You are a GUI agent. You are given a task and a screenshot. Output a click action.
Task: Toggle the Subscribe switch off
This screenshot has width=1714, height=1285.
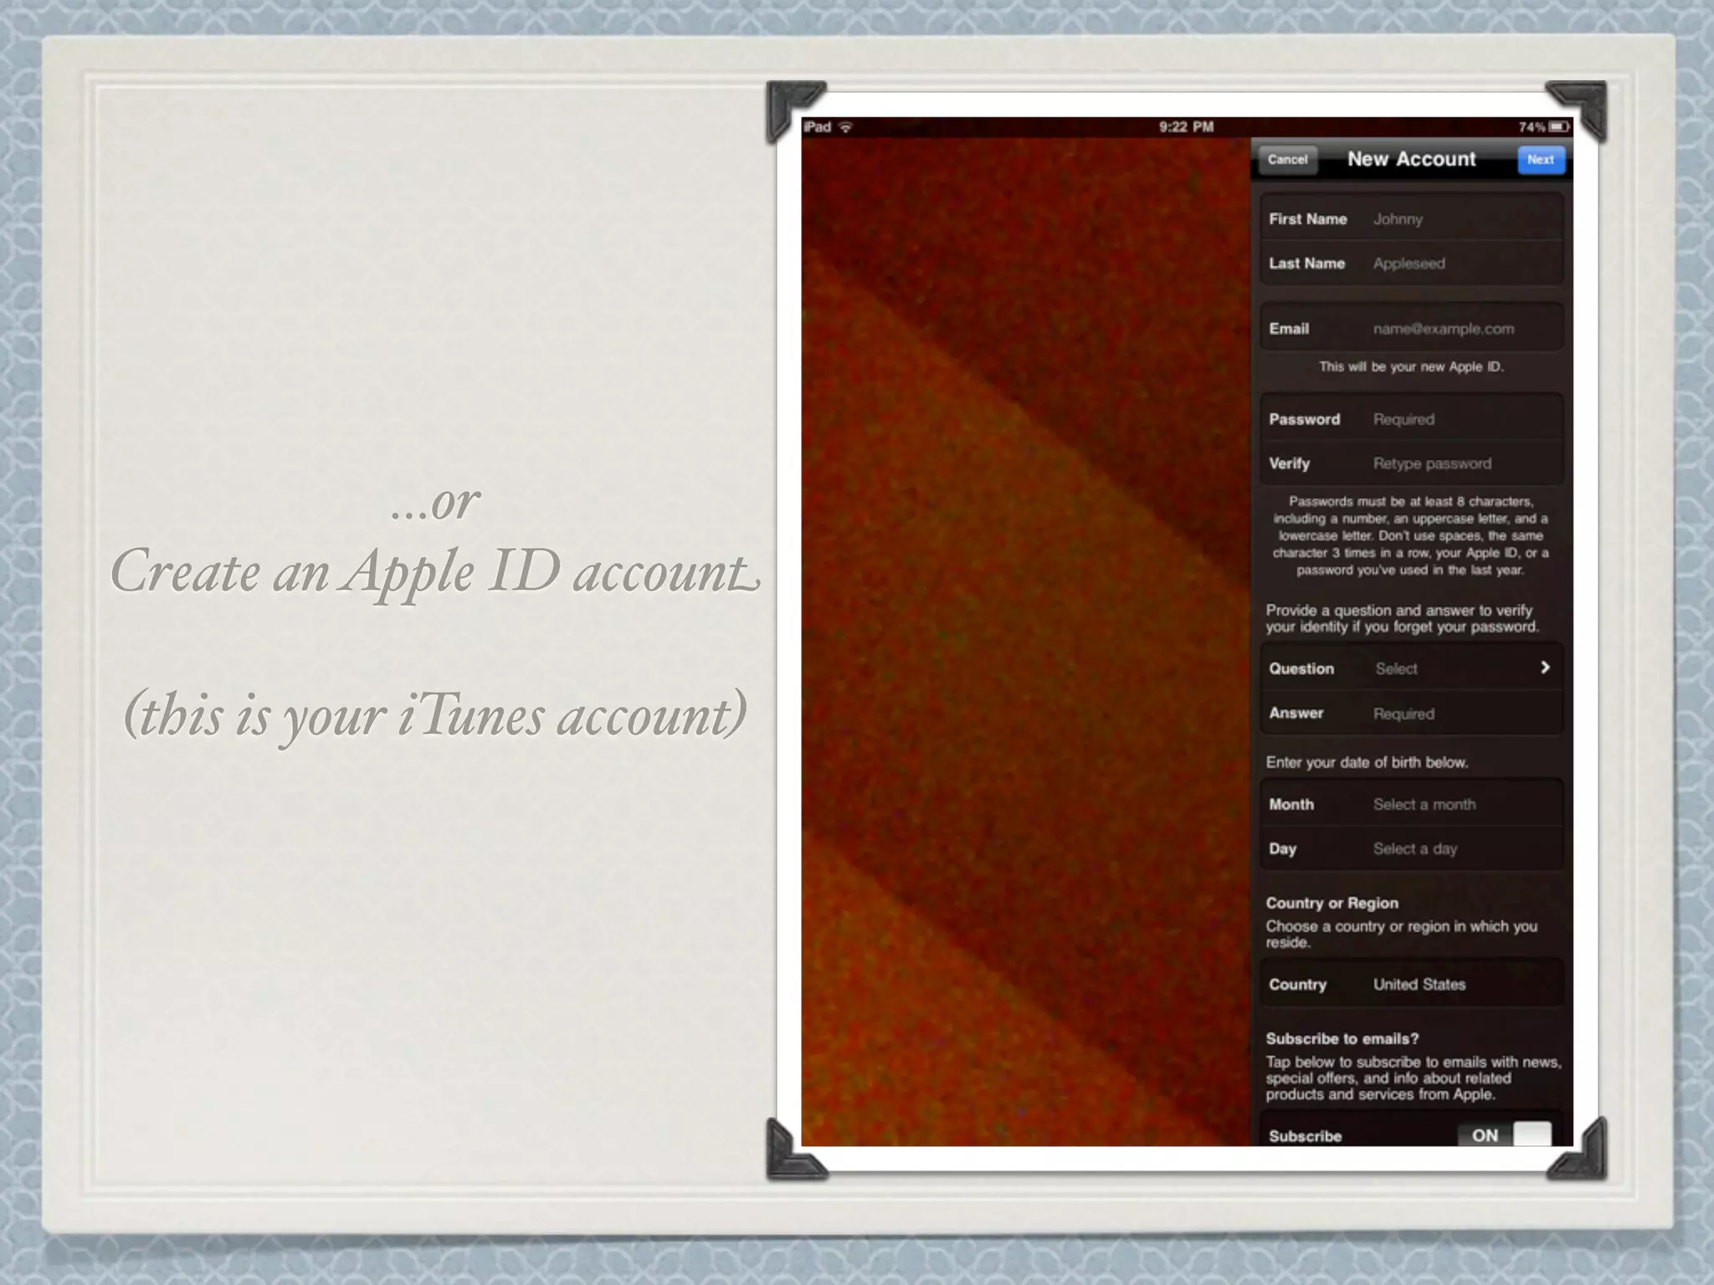[x=1505, y=1134]
